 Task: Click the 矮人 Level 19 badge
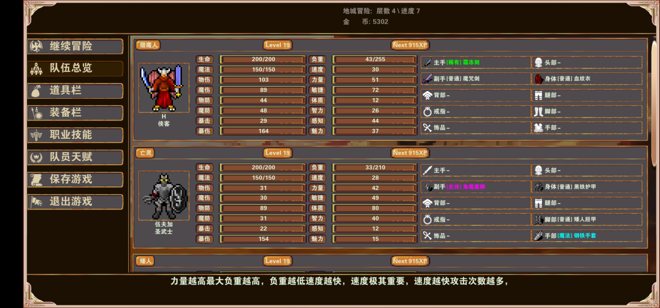pos(277,261)
